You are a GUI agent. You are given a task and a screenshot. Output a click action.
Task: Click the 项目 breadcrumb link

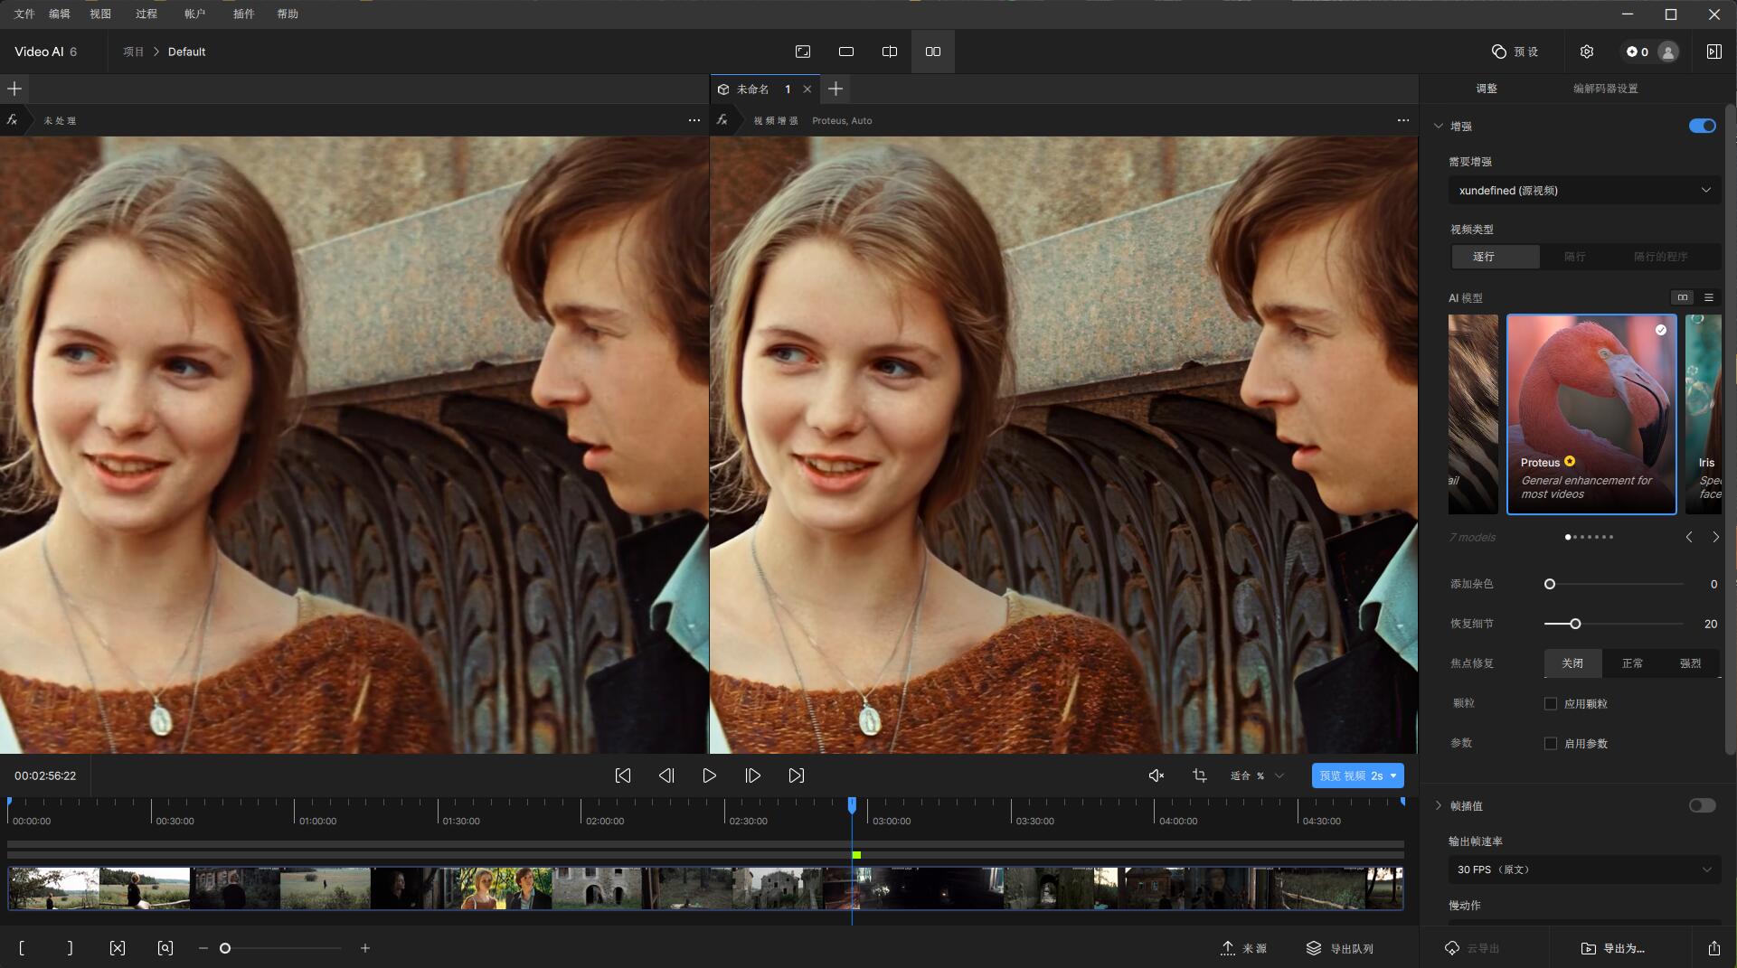(x=134, y=52)
